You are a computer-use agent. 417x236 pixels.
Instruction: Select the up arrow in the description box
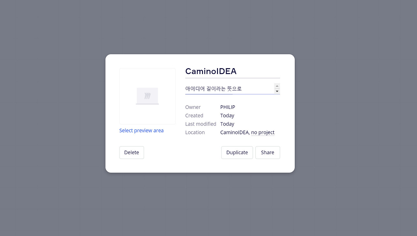(x=277, y=86)
